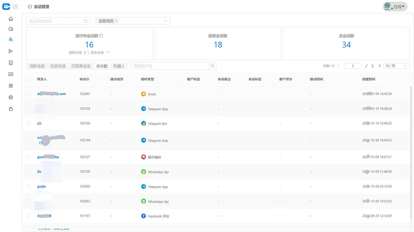This screenshot has height=232, width=414.
Task: Click info icon beside 进行中会话数
Action: 101,36
